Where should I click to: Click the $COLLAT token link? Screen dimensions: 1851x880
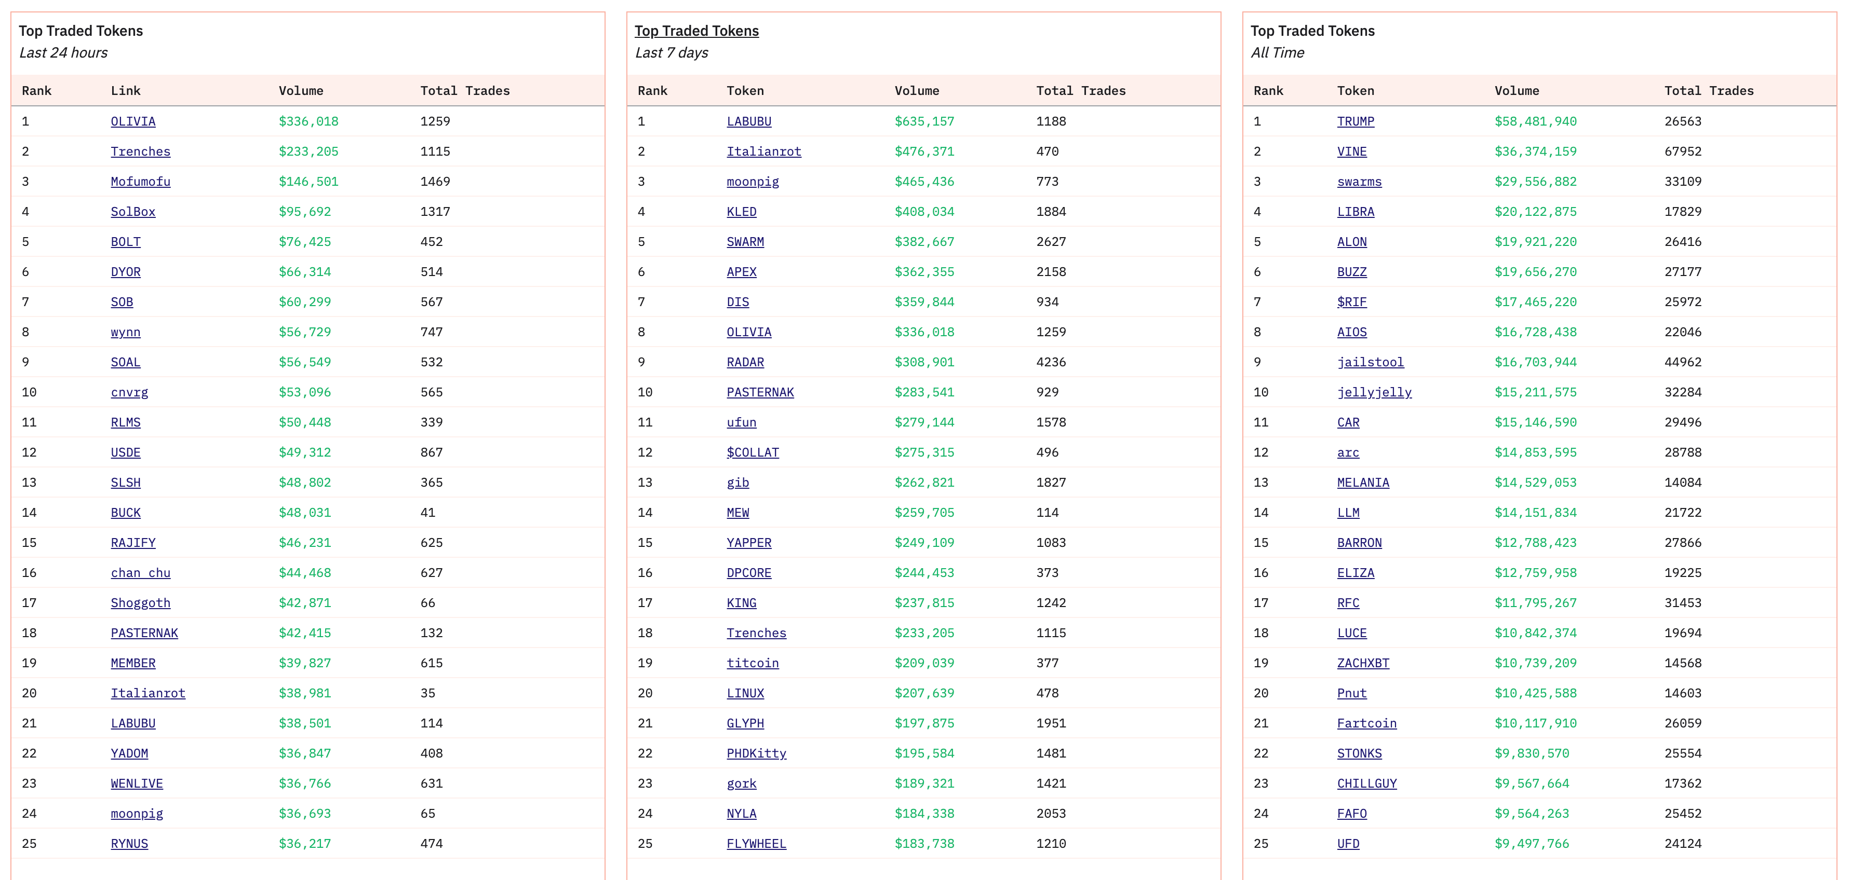click(753, 452)
